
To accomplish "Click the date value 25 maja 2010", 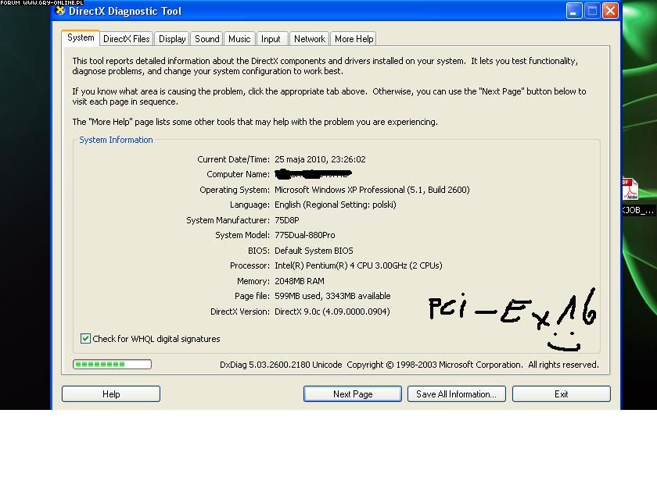I will 320,159.
